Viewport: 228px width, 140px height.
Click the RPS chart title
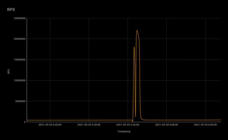(11, 9)
